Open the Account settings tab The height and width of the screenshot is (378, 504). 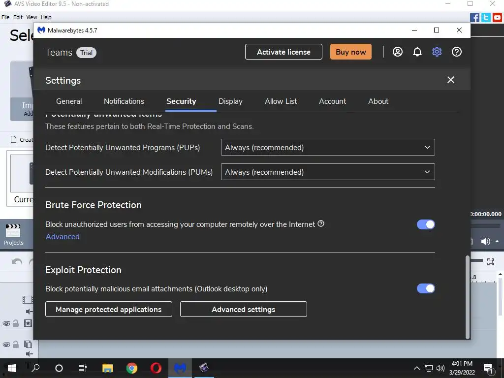pyautogui.click(x=332, y=101)
